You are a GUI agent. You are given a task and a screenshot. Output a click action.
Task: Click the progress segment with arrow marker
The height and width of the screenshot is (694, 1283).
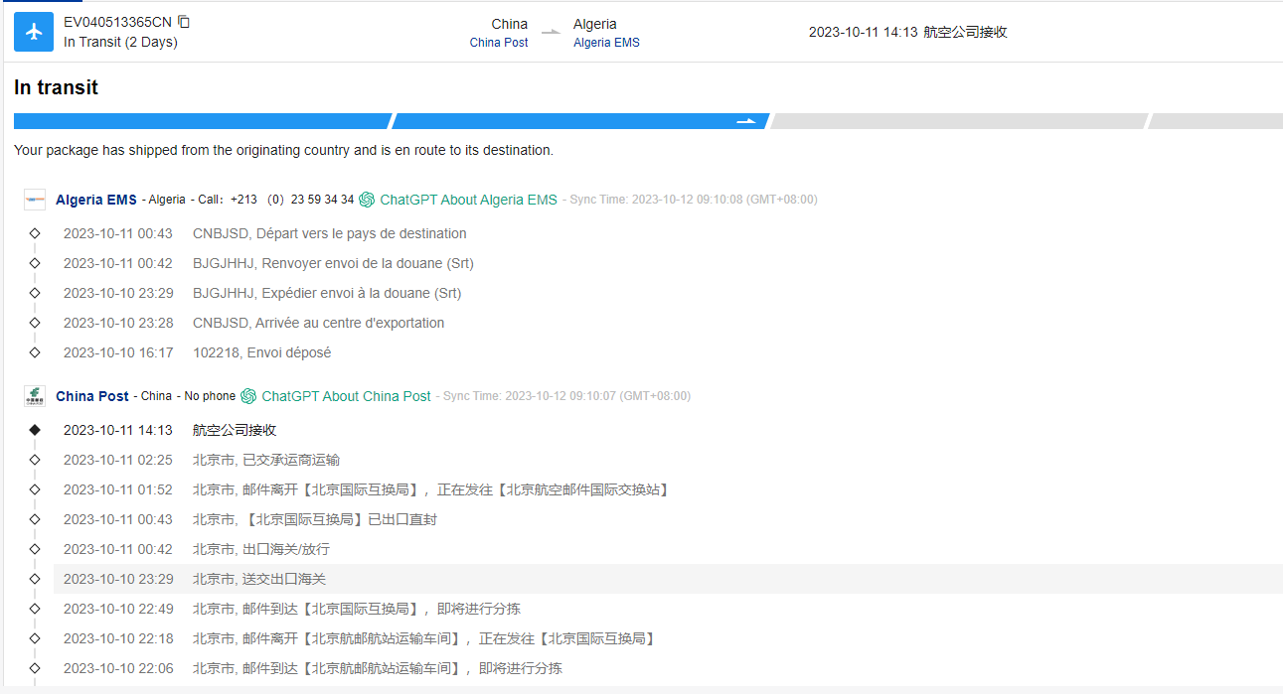pos(580,121)
